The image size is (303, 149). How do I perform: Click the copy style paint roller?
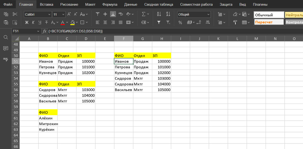(x=235, y=22)
